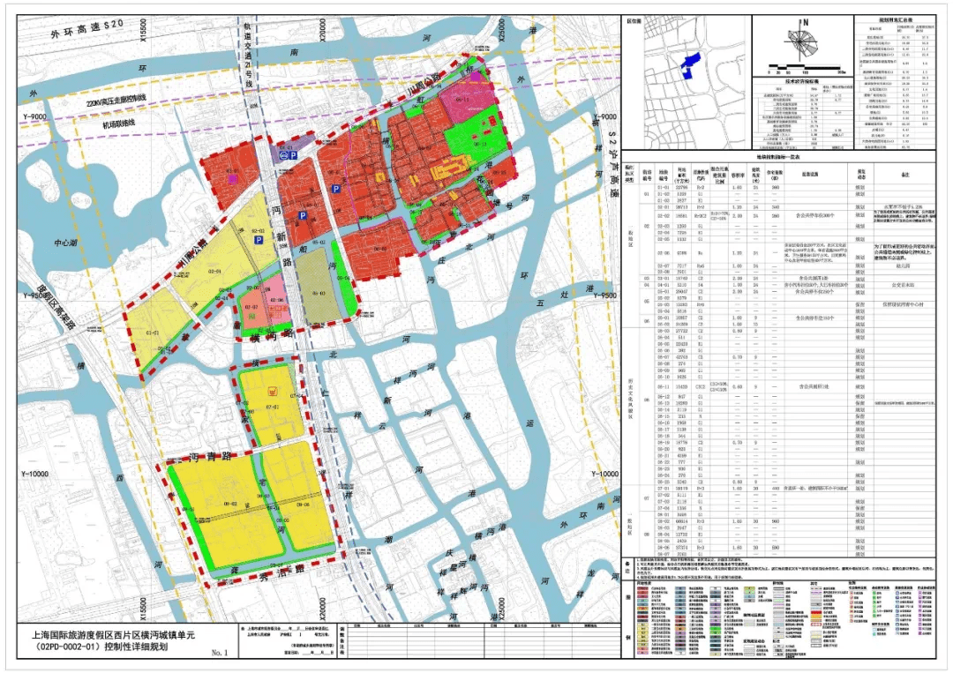Click the '区位图' inset title
953x673 pixels.
coord(634,20)
